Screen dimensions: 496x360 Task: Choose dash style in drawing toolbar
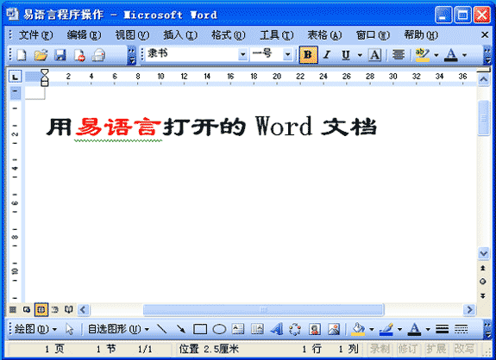click(x=461, y=329)
